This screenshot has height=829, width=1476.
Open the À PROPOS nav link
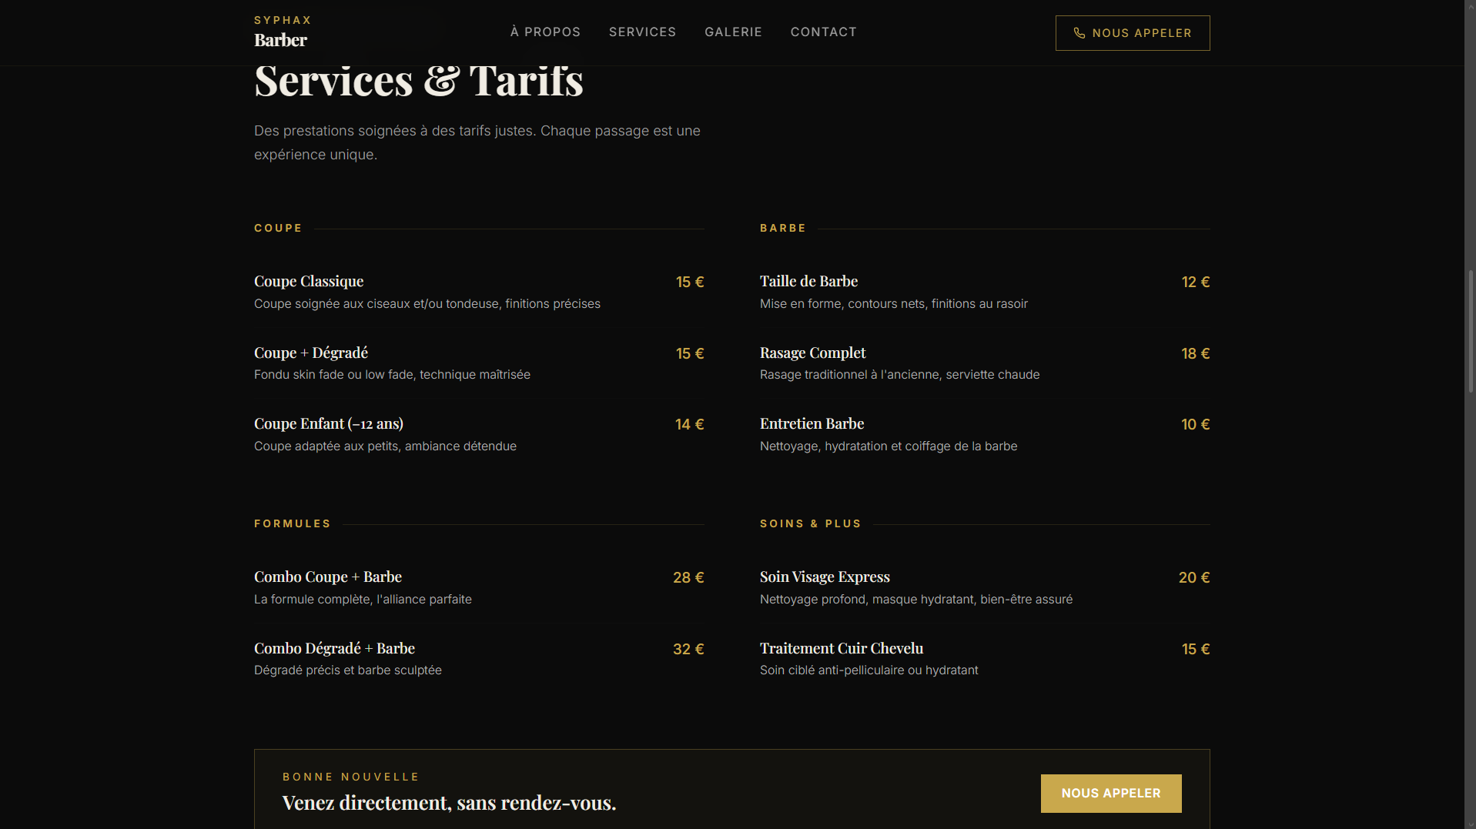(x=545, y=32)
